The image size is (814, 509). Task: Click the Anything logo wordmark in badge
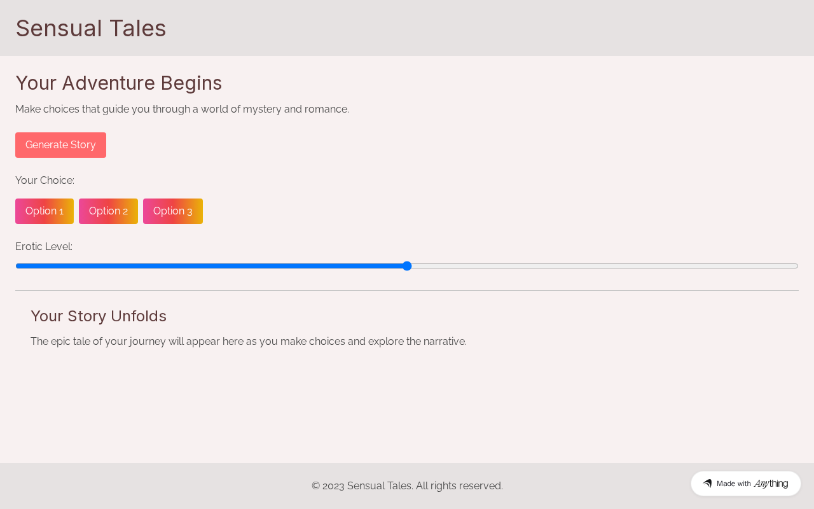point(771,484)
